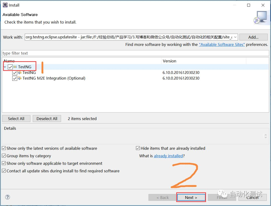Click the Add... button
This screenshot has width=271, height=206.
click(253, 37)
